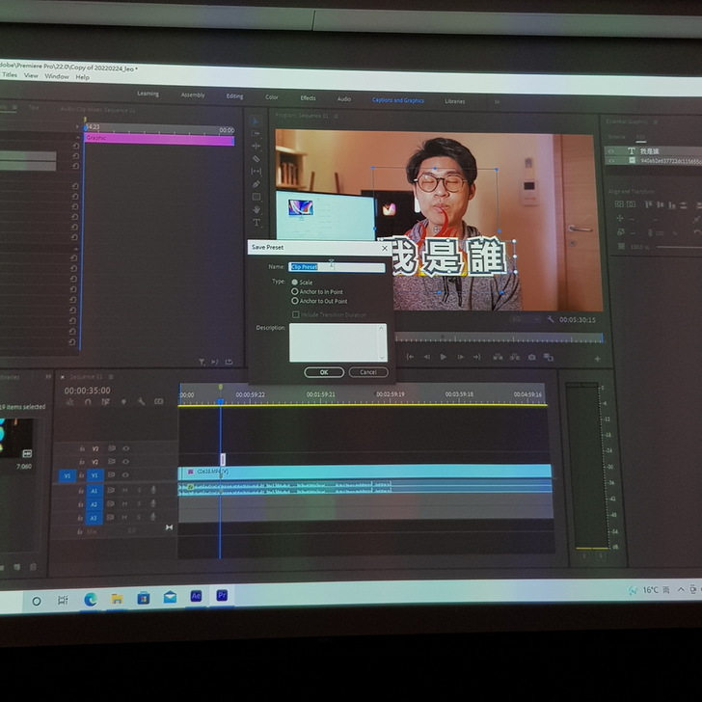This screenshot has height=702, width=702.
Task: Click OK in Save Preset dialog
Action: coord(324,372)
